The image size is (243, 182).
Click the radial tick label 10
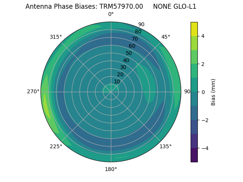[x=117, y=82]
